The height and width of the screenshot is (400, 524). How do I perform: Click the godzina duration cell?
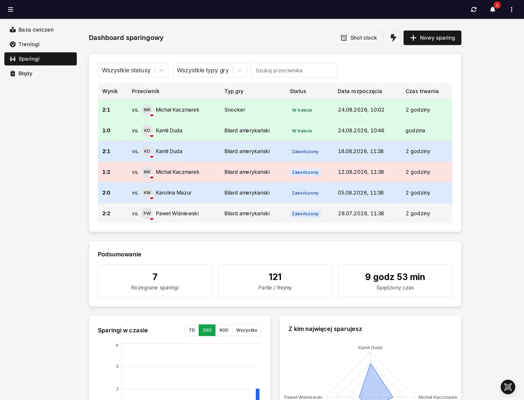(x=415, y=131)
